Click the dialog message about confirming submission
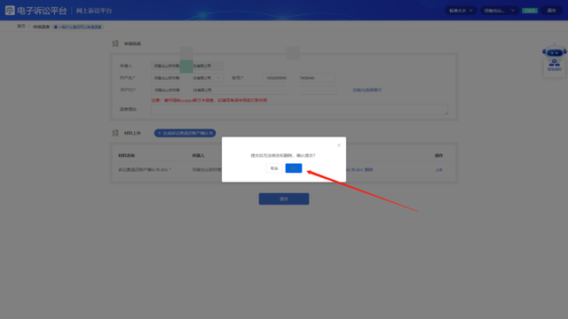This screenshot has width=568, height=319. (283, 156)
